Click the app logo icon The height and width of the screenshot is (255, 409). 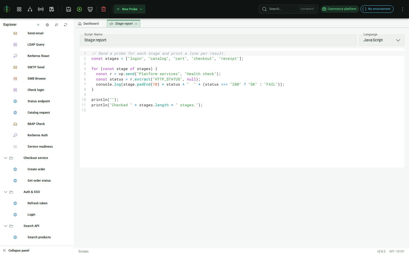click(7, 9)
